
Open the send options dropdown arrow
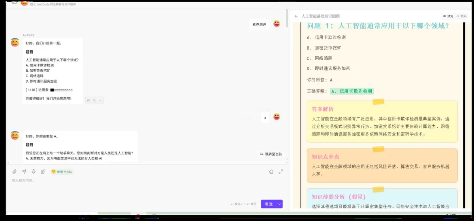[280, 204]
